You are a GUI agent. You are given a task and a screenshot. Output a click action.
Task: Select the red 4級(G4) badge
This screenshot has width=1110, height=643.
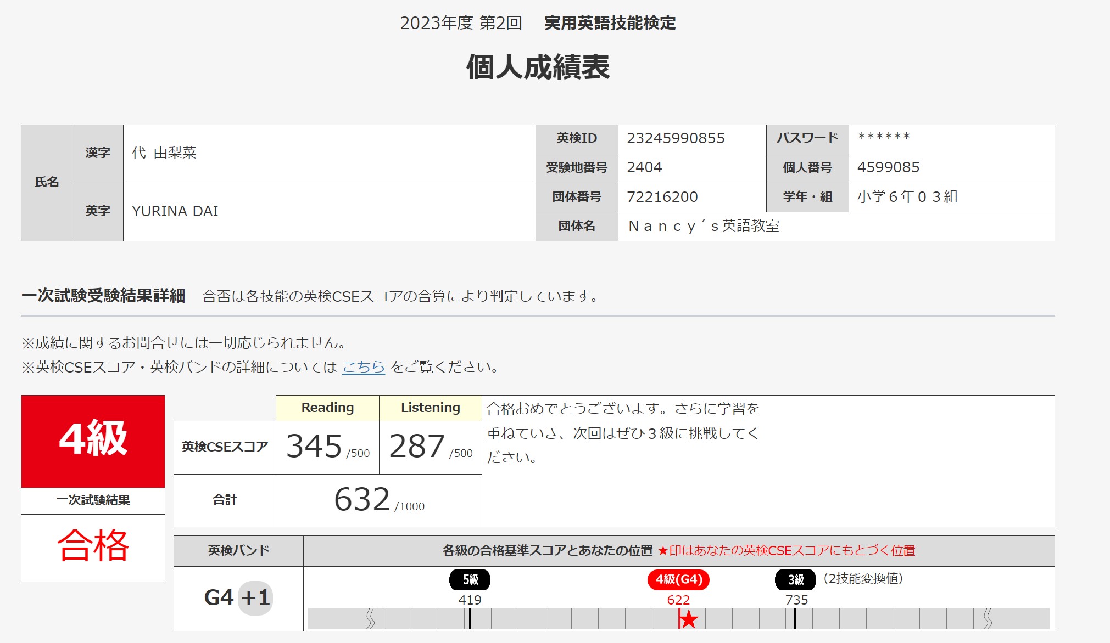pos(678,579)
